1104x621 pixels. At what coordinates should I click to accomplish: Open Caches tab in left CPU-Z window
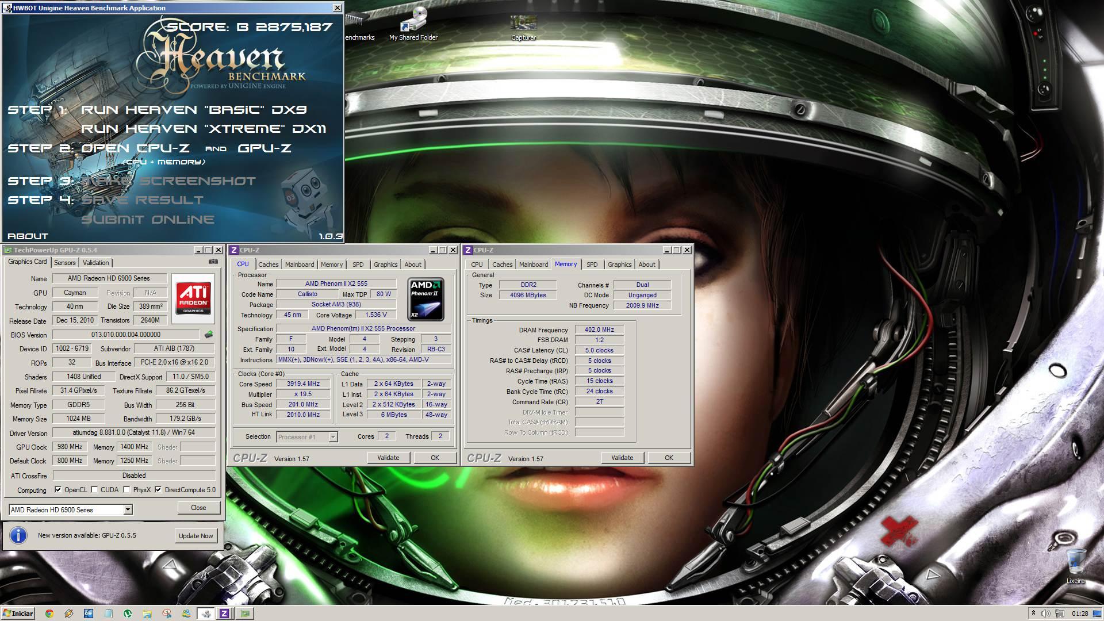(268, 264)
